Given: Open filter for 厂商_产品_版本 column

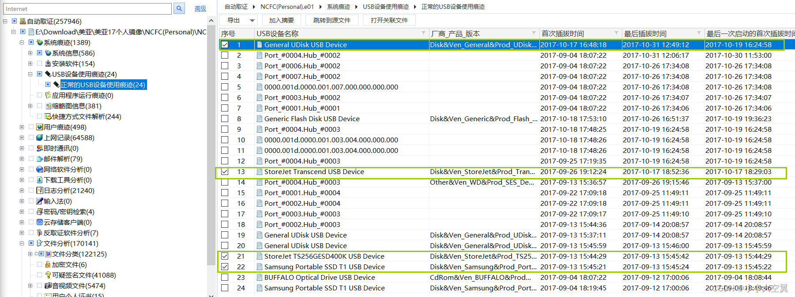Looking at the screenshot, I should [534, 33].
